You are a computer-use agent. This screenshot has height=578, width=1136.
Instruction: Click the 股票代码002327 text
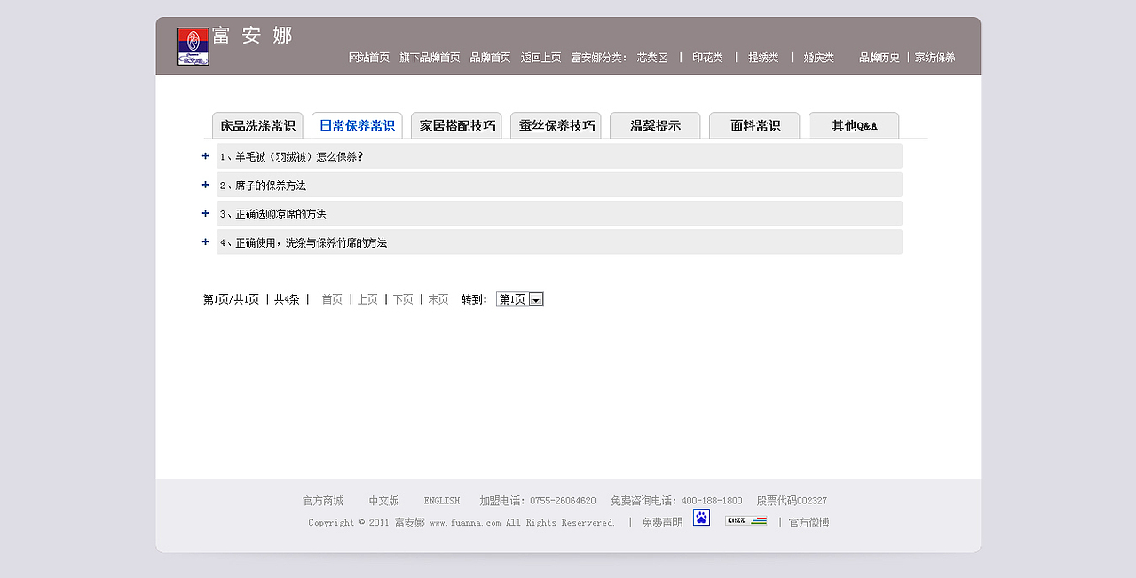(x=792, y=501)
